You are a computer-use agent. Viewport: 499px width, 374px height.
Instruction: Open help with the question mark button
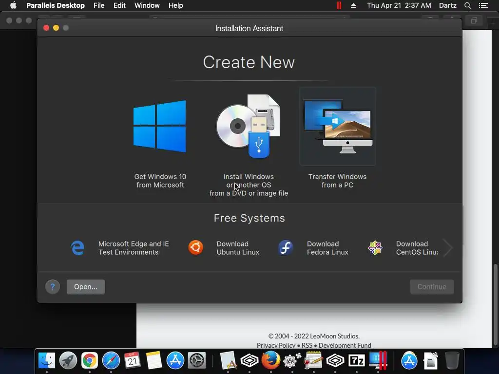53,287
